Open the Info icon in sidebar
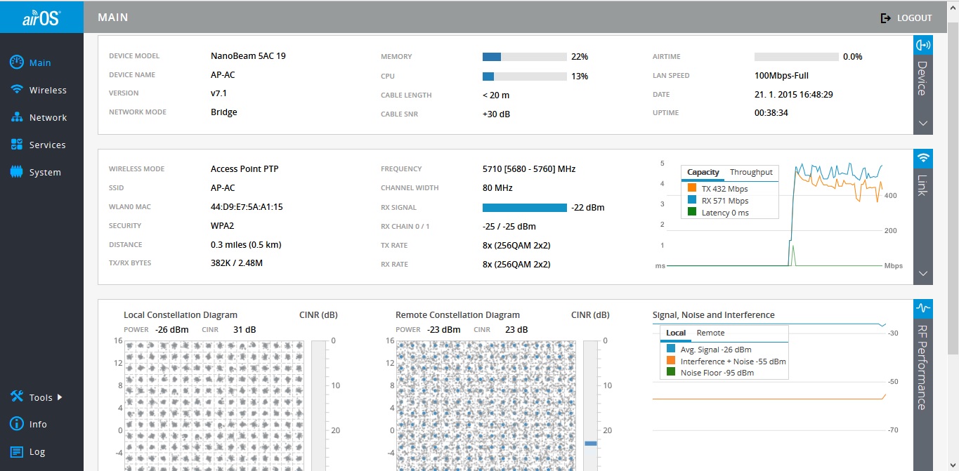 point(17,424)
